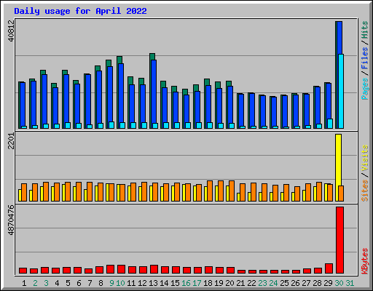This screenshot has height=291, width=373.
Task: Click day 25 on the x-axis
Action: 284,283
